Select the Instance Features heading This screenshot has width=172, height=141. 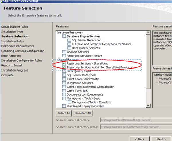tap(69, 33)
